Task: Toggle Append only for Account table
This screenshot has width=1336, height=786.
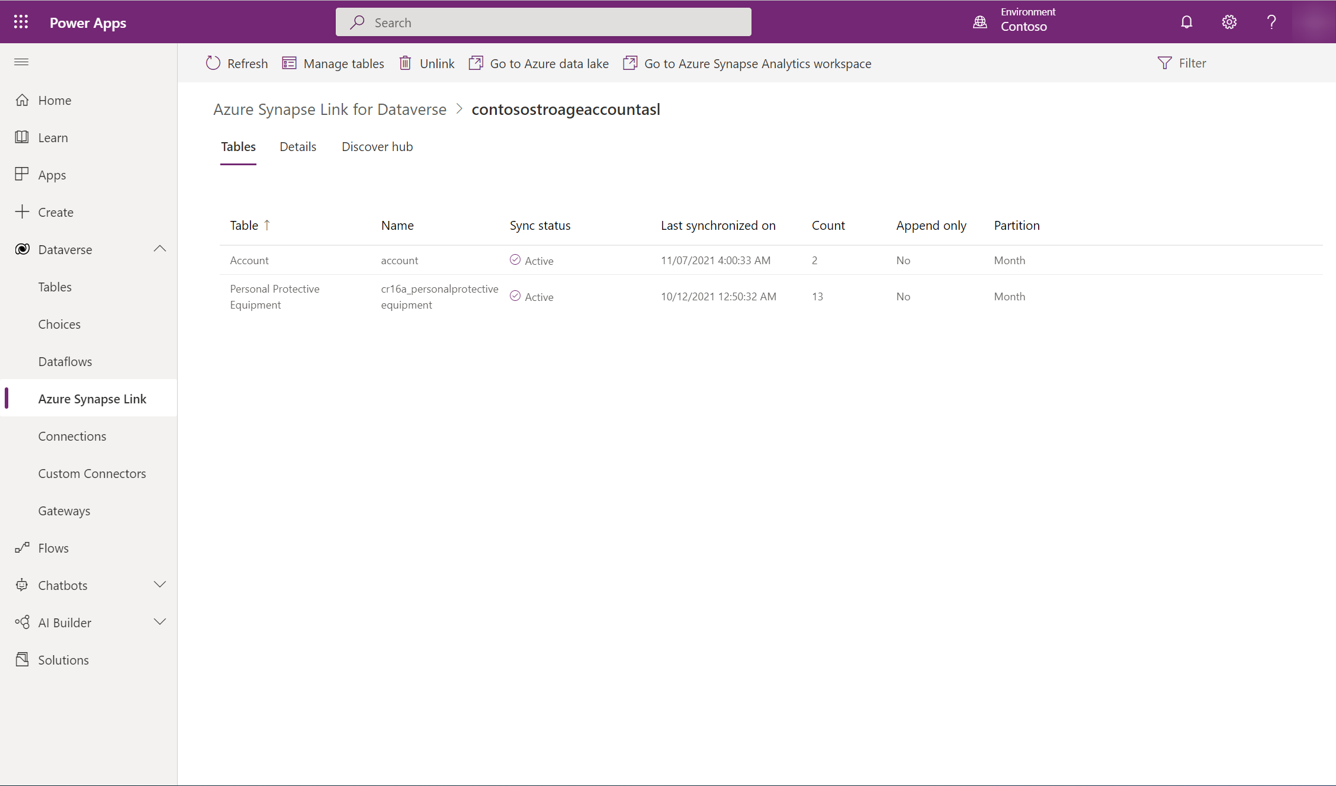Action: 903,260
